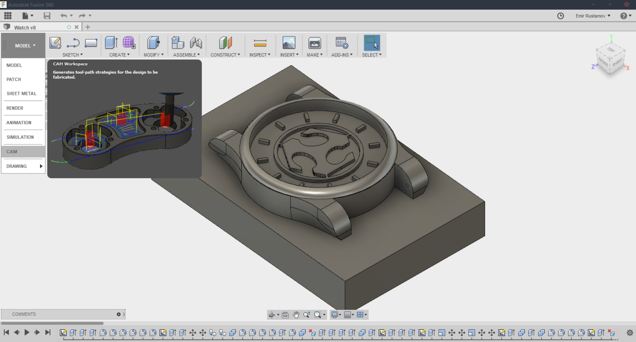Open a new design tab

tap(88, 27)
